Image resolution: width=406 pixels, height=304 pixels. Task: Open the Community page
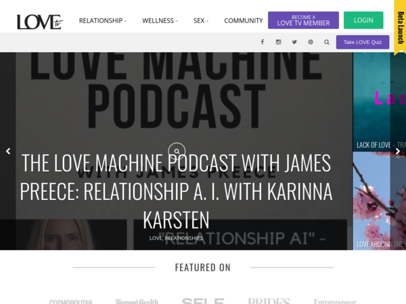click(244, 21)
